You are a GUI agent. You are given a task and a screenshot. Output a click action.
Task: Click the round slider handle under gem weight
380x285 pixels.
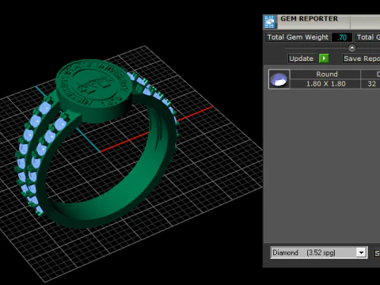[x=351, y=47]
